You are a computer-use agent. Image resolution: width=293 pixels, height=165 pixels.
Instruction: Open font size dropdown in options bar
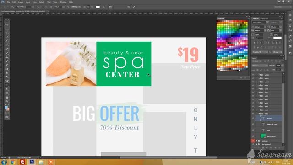point(64,7)
